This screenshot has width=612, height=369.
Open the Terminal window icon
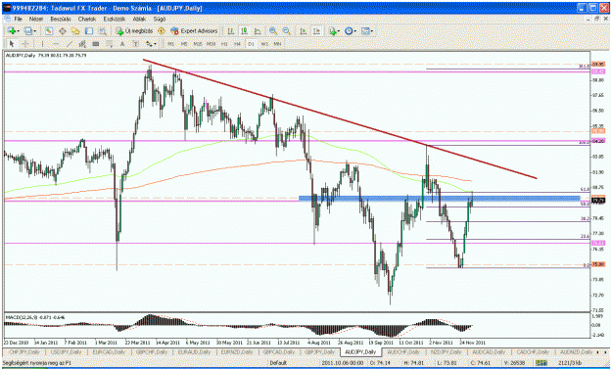point(89,30)
